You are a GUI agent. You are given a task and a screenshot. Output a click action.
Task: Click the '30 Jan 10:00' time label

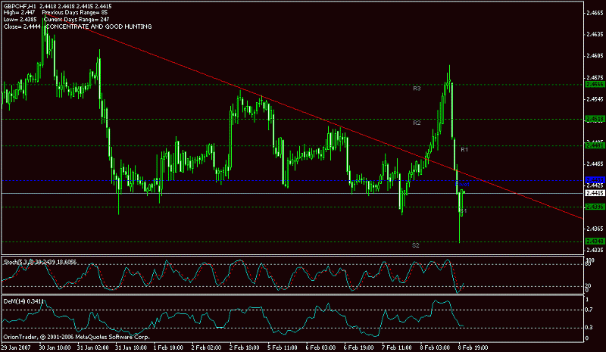(x=55, y=347)
